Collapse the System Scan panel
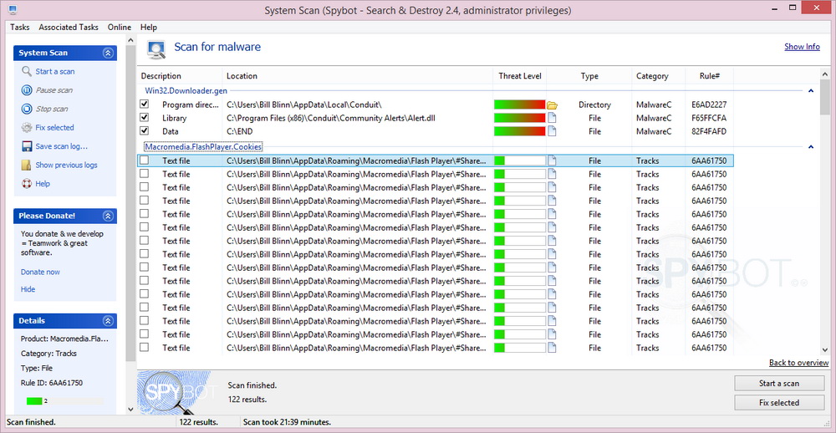This screenshot has height=433, width=836. pos(108,53)
